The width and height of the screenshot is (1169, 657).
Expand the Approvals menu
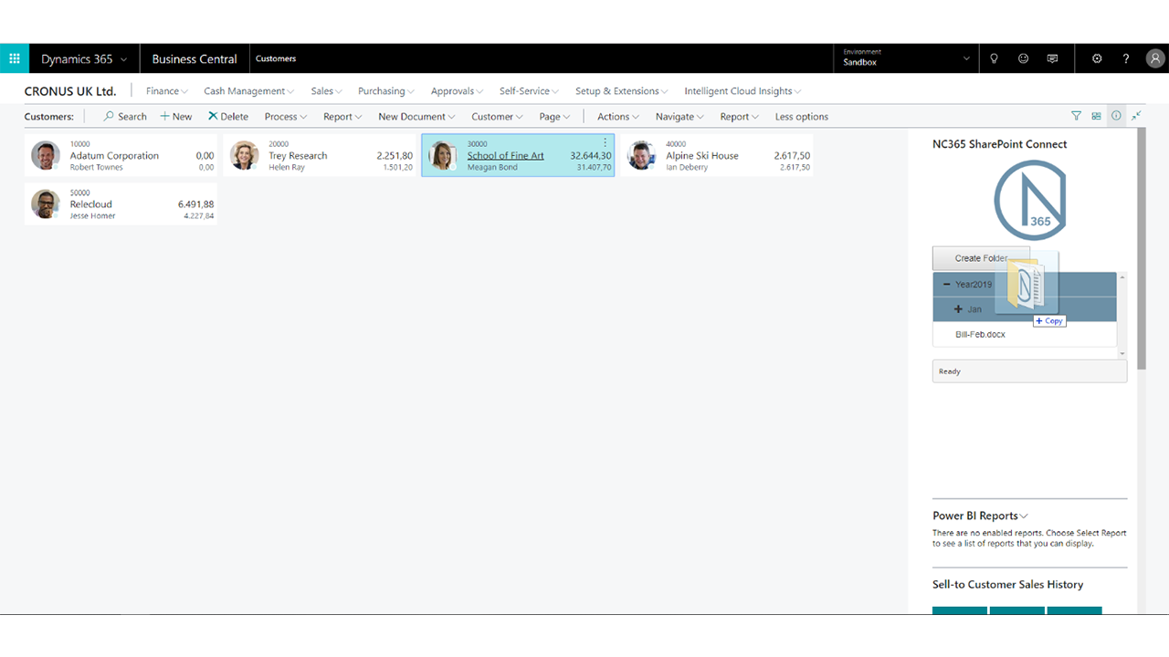tap(458, 91)
